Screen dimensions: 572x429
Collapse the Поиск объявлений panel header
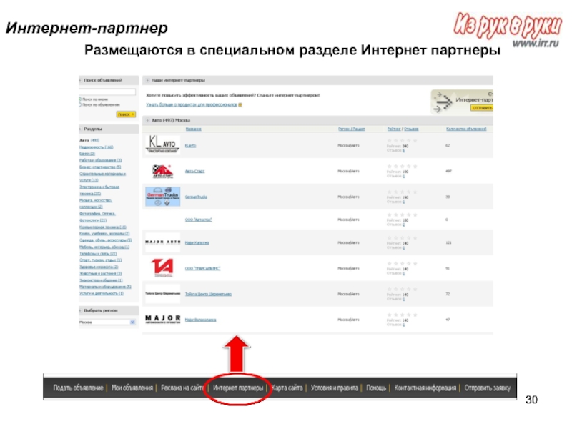click(x=109, y=80)
